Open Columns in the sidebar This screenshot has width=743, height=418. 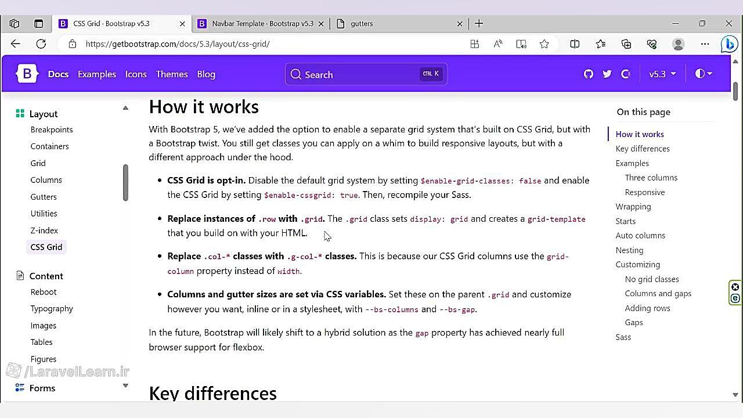46,180
